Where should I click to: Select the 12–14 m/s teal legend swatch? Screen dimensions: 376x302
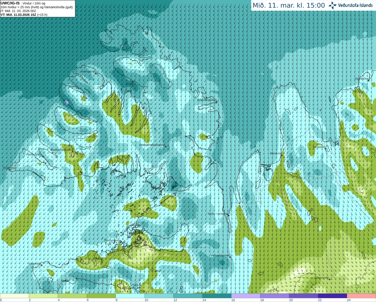point(188,296)
